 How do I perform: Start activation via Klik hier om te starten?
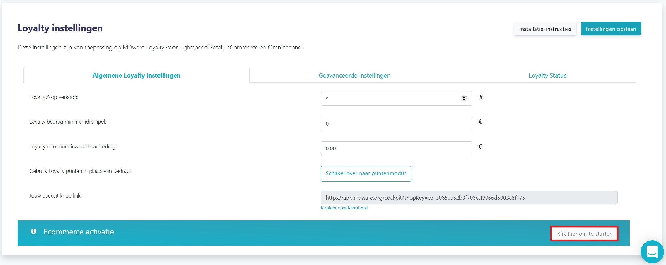585,234
